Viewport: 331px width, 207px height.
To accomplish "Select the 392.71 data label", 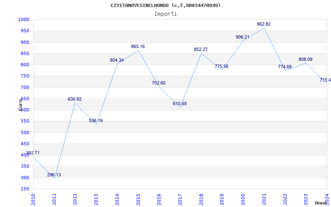I will (33, 153).
